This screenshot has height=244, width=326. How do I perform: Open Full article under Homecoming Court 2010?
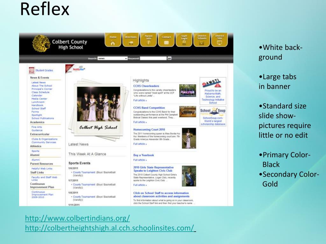click(x=140, y=144)
